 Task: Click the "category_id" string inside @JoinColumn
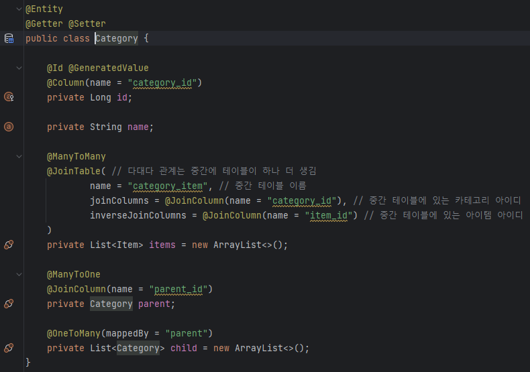pyautogui.click(x=302, y=201)
